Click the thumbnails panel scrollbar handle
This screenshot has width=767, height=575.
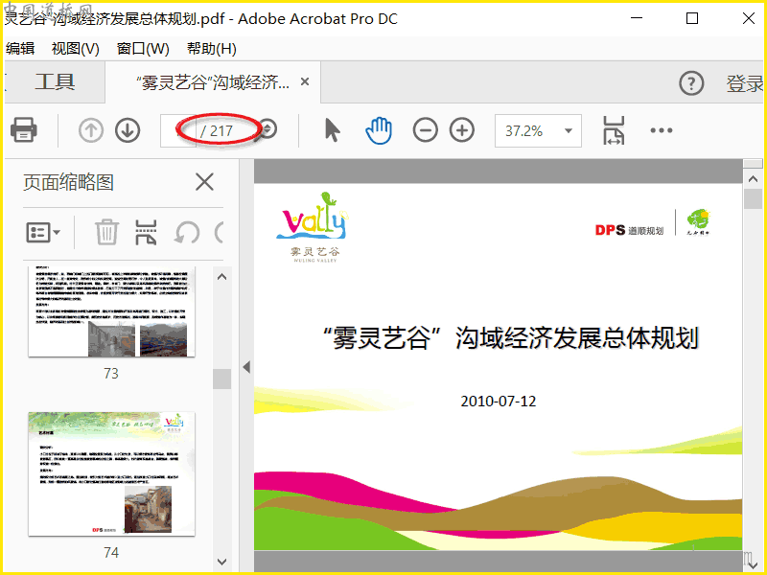[x=222, y=379]
